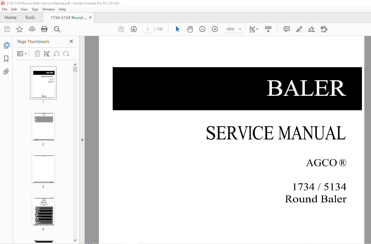371x244 pixels.
Task: Click the page number input field
Action: click(x=148, y=29)
